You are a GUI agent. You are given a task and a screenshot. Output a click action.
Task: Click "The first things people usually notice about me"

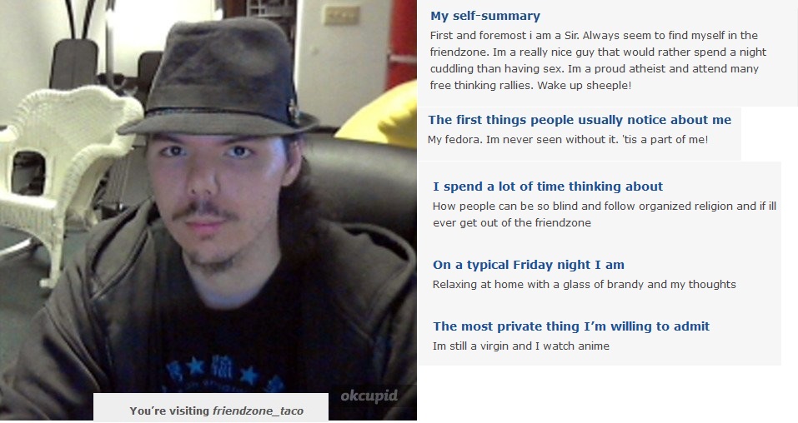580,120
